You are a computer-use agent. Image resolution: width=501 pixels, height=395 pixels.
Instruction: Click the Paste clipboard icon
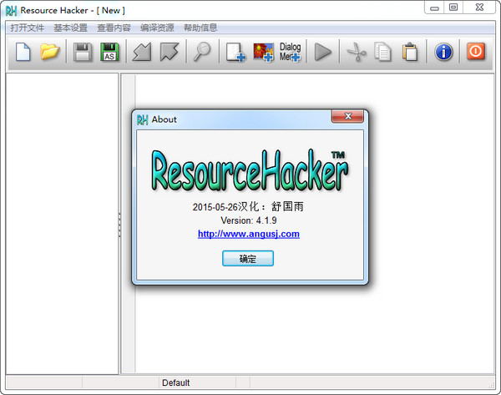coord(410,52)
